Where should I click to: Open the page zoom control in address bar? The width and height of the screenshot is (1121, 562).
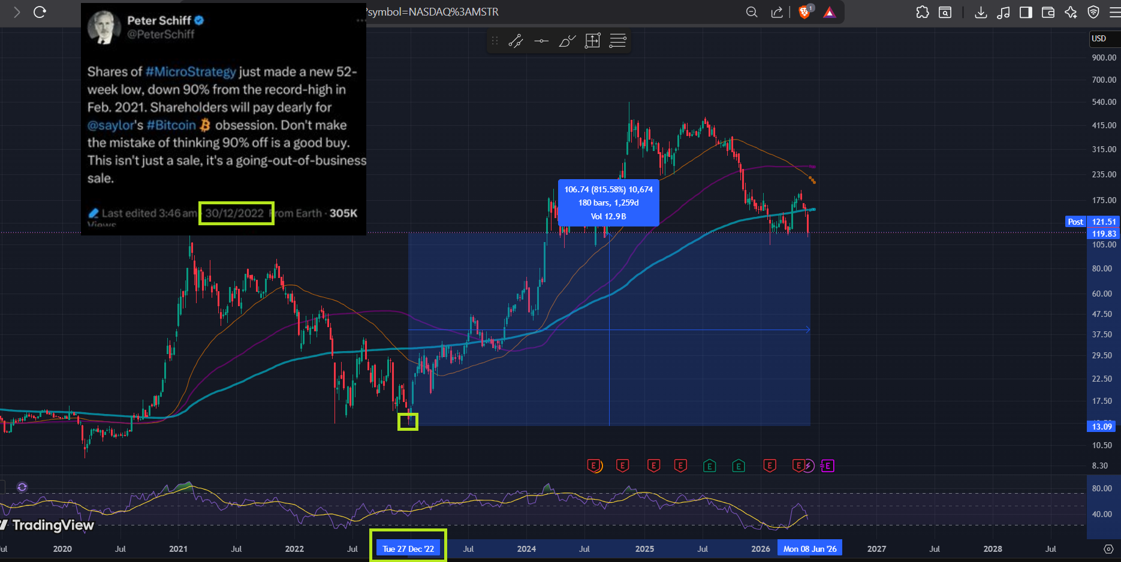pyautogui.click(x=752, y=12)
